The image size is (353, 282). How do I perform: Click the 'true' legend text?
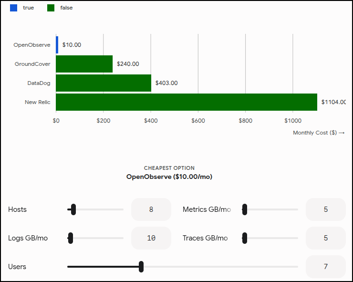(x=28, y=8)
